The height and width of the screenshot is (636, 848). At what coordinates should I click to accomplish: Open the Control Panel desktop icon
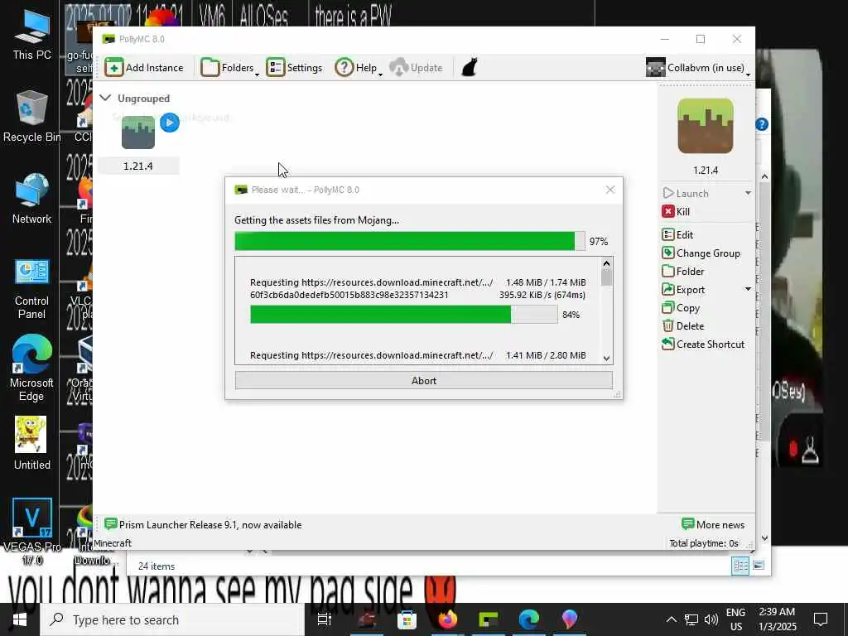(x=32, y=289)
